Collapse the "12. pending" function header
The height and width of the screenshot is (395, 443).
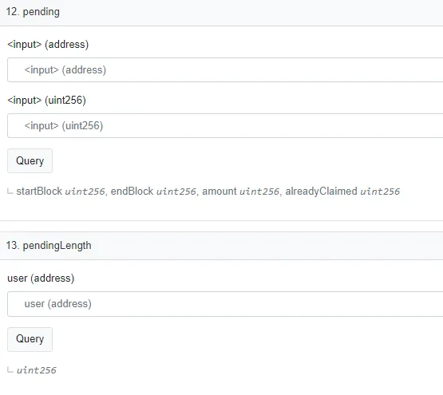pyautogui.click(x=222, y=13)
